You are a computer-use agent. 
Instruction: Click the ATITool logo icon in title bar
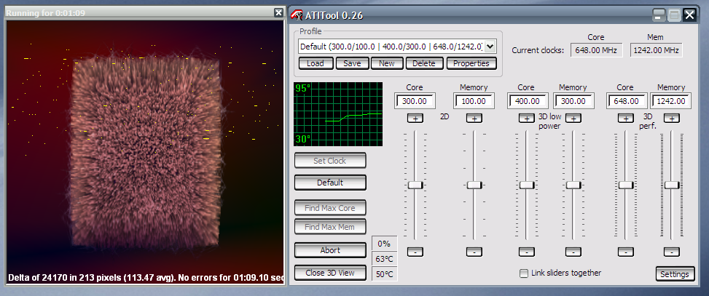click(297, 15)
